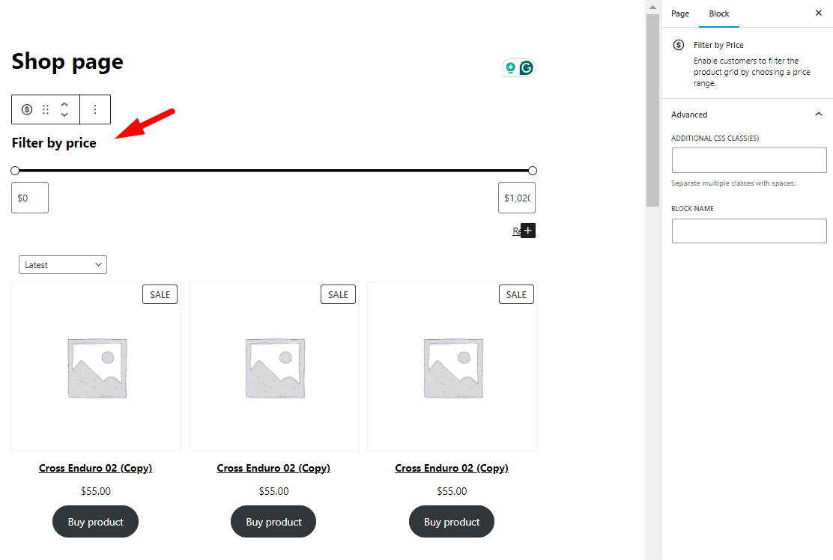Click the black plus add block button
The width and height of the screenshot is (833, 560).
point(527,231)
